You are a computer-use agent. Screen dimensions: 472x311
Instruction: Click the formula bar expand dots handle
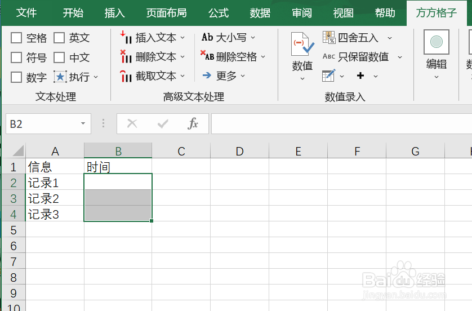tap(103, 123)
